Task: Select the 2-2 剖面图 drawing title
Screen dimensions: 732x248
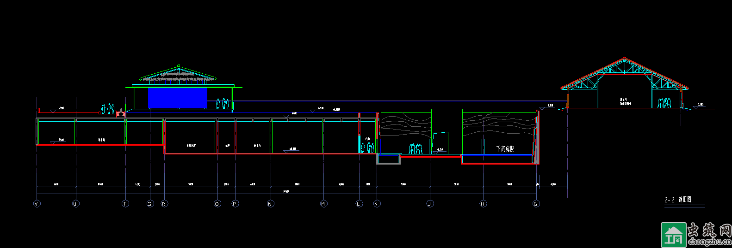Action: click(x=678, y=200)
